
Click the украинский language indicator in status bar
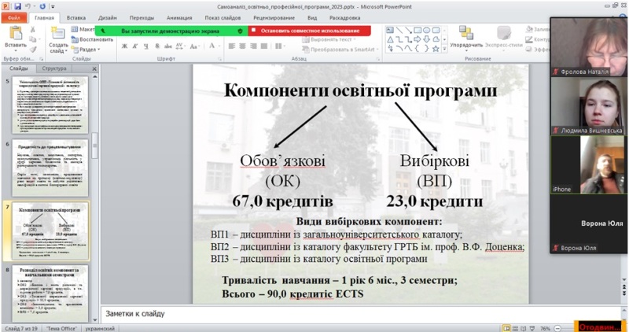(100, 328)
